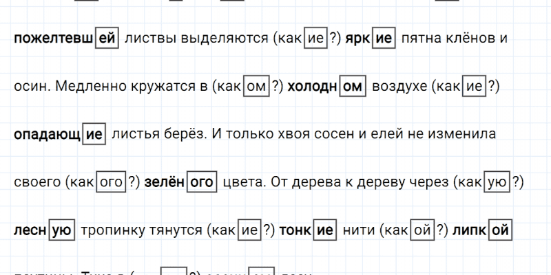Click the "ом" box in the question "(каком?)"
The image size is (551, 275).
pyautogui.click(x=256, y=87)
